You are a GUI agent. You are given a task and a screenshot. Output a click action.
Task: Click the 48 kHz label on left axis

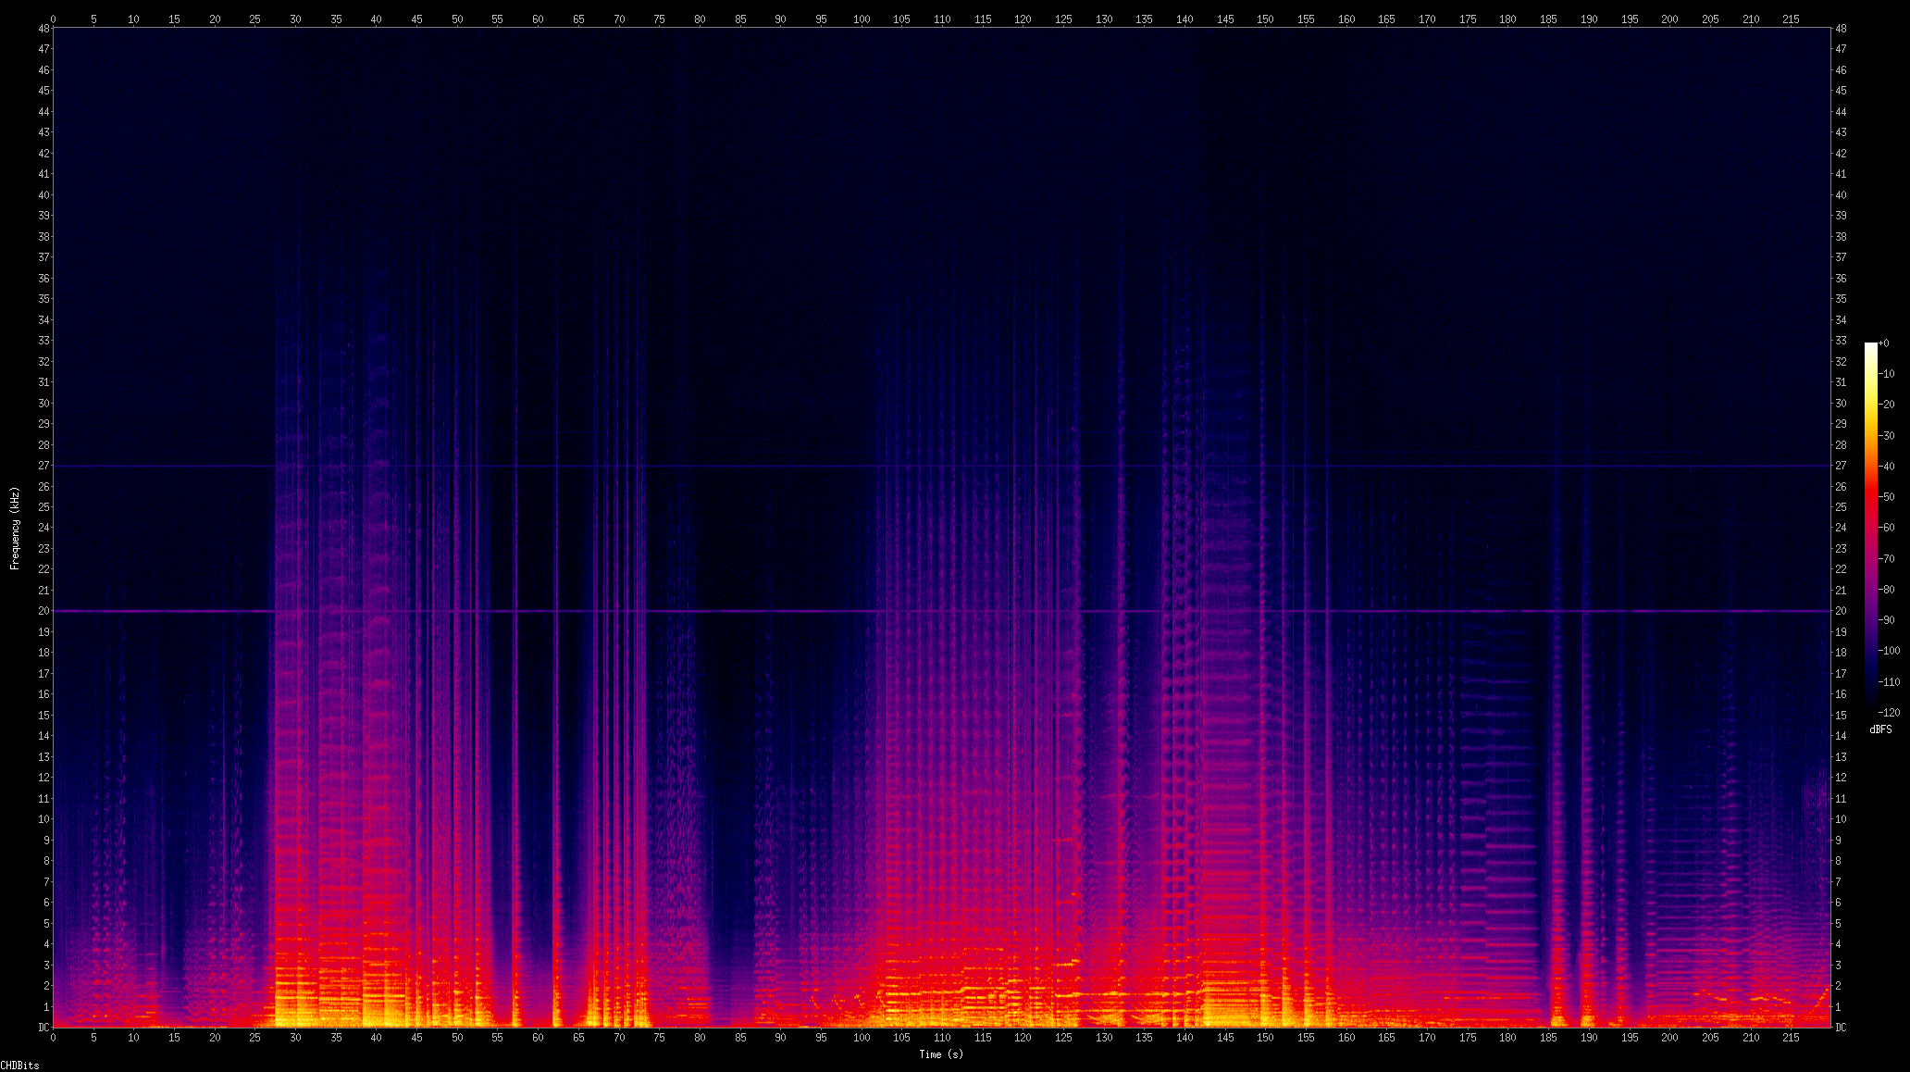(x=43, y=28)
